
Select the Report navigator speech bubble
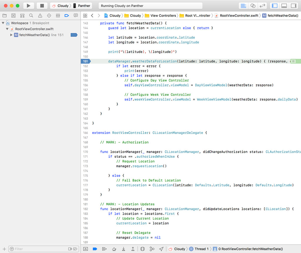coord(76,15)
